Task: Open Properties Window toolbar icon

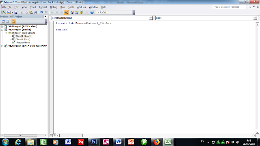Action: (x=77, y=13)
